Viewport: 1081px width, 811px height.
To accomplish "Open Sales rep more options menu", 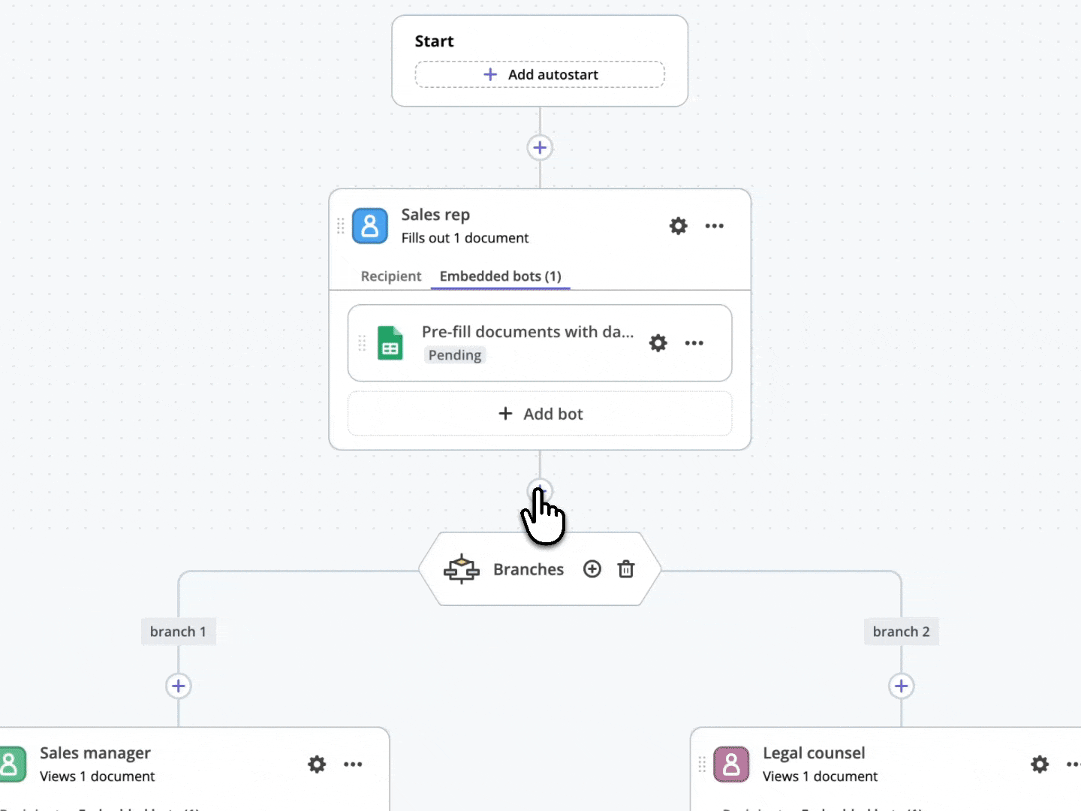I will [x=714, y=226].
